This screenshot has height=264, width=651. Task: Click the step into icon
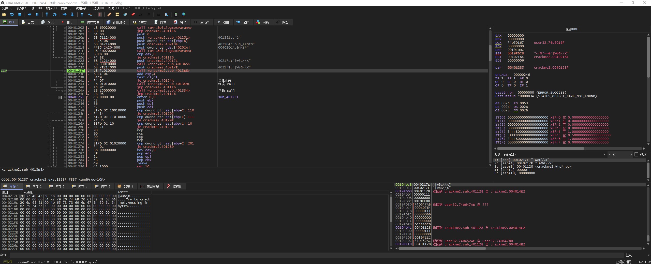47,14
